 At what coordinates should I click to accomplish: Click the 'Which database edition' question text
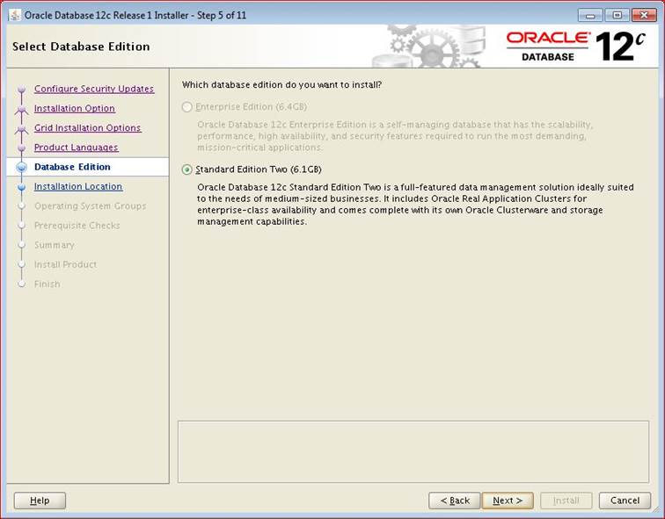[x=281, y=84]
